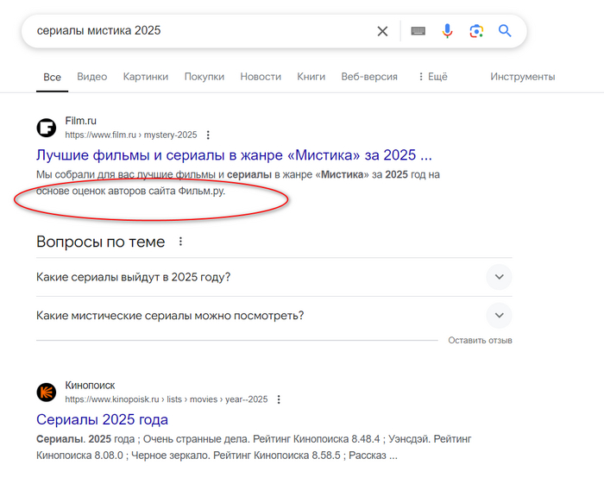Clear the search query with the X icon

tap(382, 31)
